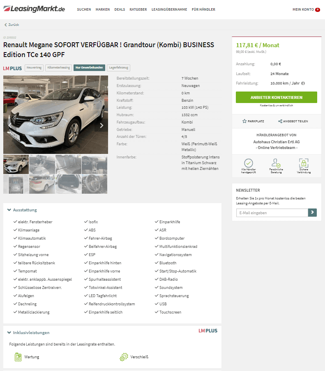This screenshot has width=325, height=371.
Task: Open the Deals menu item
Action: [x=120, y=9]
